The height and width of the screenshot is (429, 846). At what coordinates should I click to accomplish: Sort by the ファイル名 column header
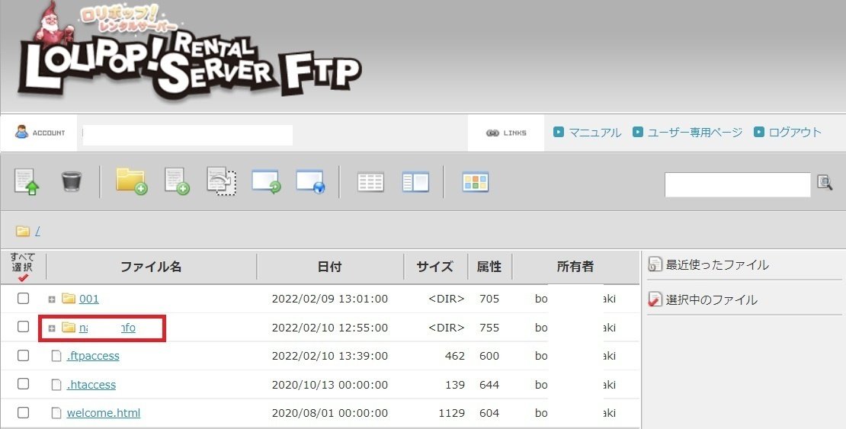[151, 267]
